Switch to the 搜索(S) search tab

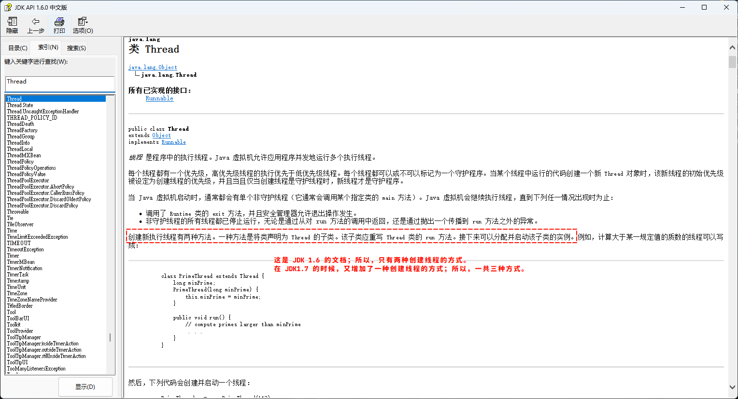pos(76,48)
